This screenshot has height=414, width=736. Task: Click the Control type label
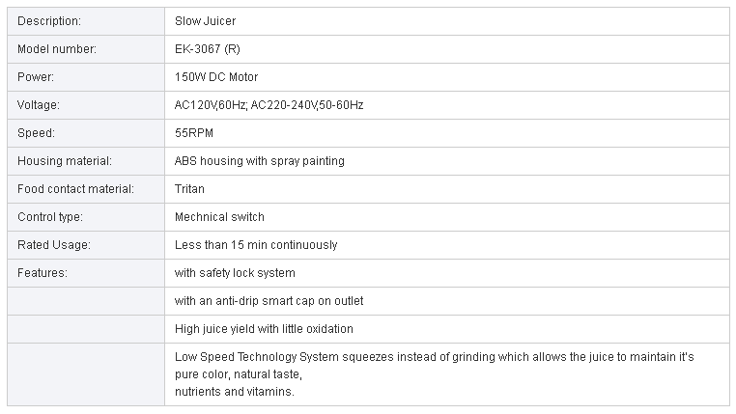point(50,217)
